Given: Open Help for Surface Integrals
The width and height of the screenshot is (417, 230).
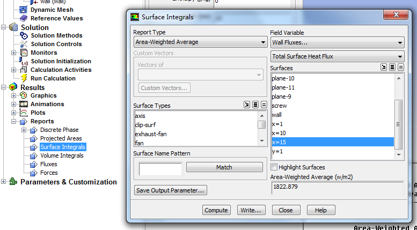Looking at the screenshot, I should click(321, 210).
